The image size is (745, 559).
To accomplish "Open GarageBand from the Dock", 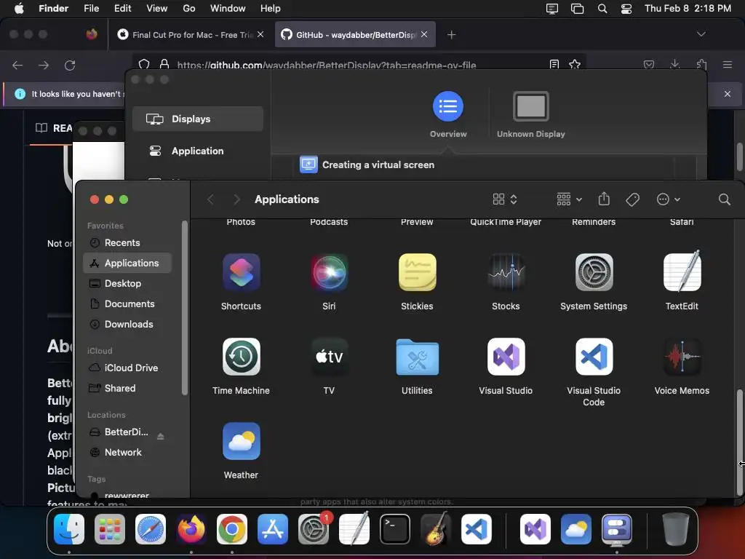I will [436, 528].
